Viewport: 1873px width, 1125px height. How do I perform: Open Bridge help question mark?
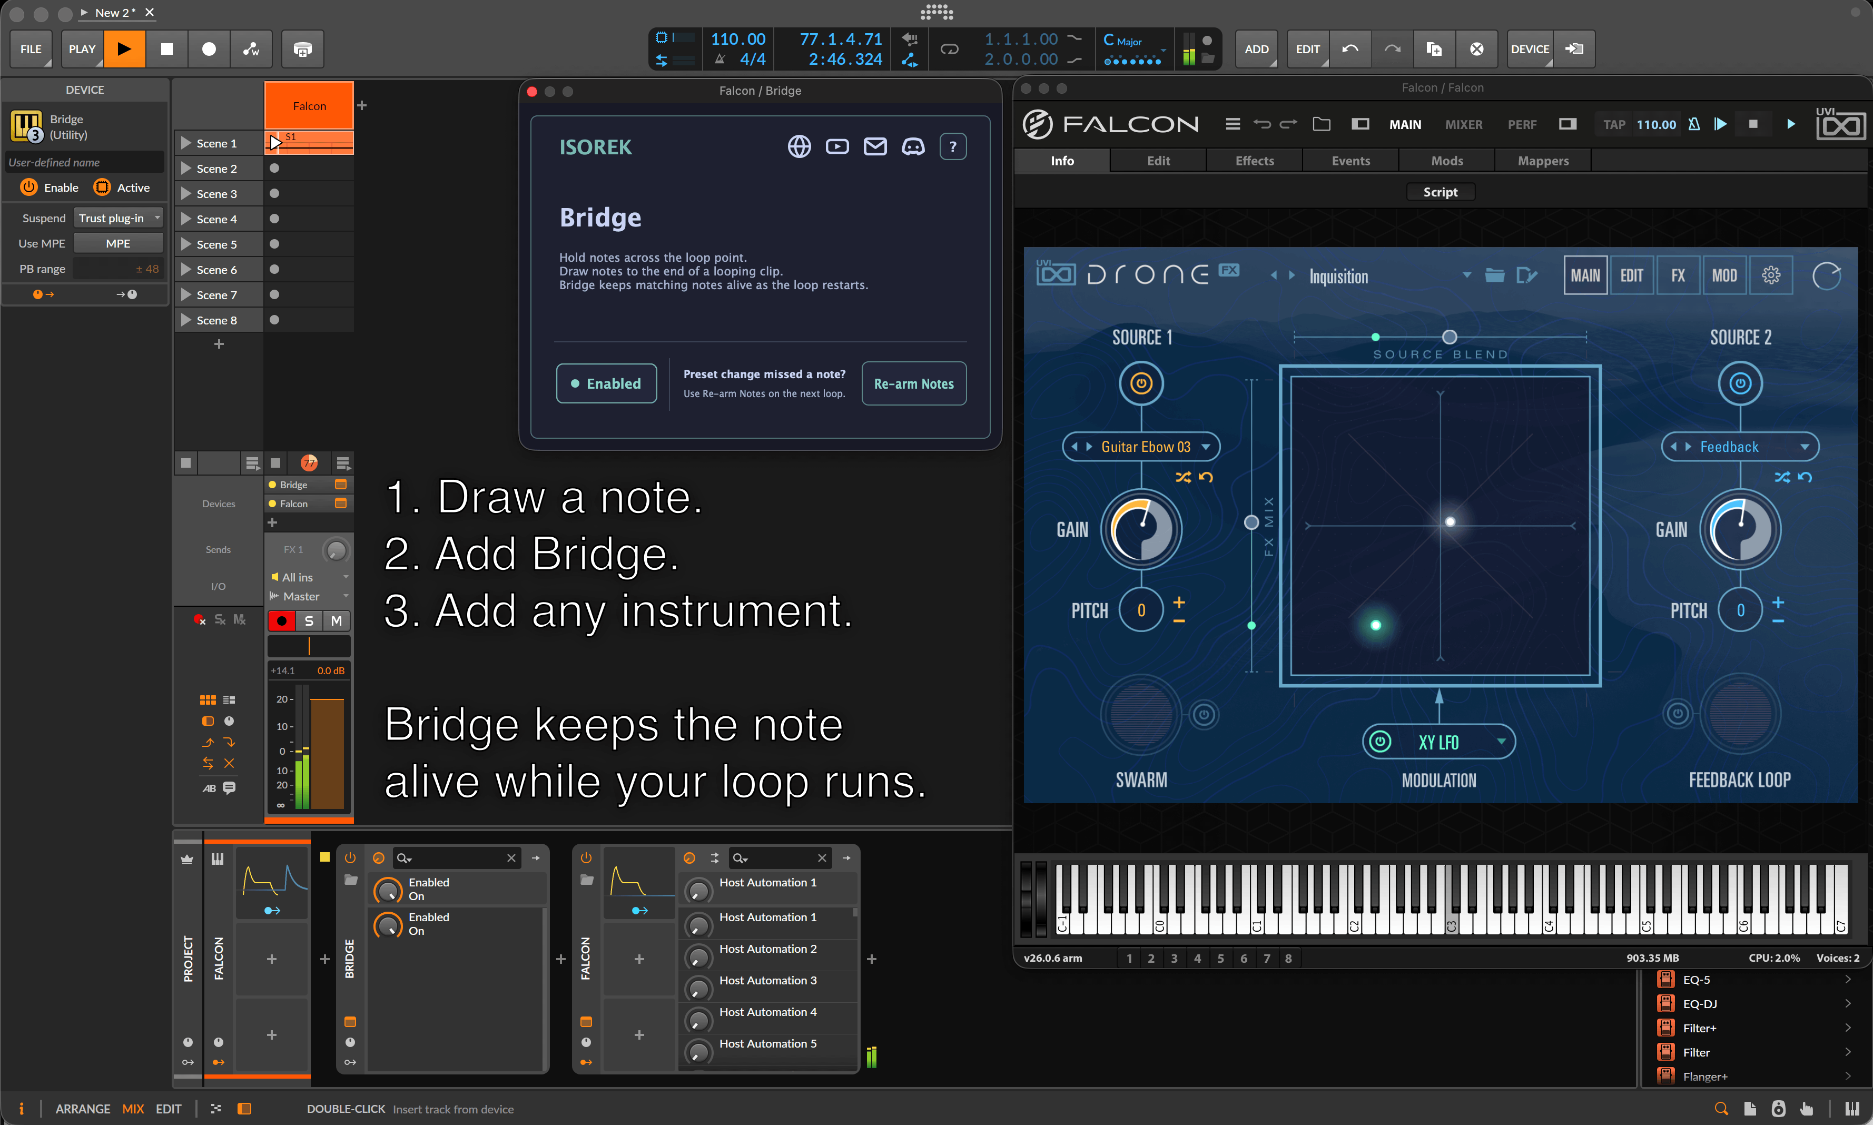[x=953, y=146]
